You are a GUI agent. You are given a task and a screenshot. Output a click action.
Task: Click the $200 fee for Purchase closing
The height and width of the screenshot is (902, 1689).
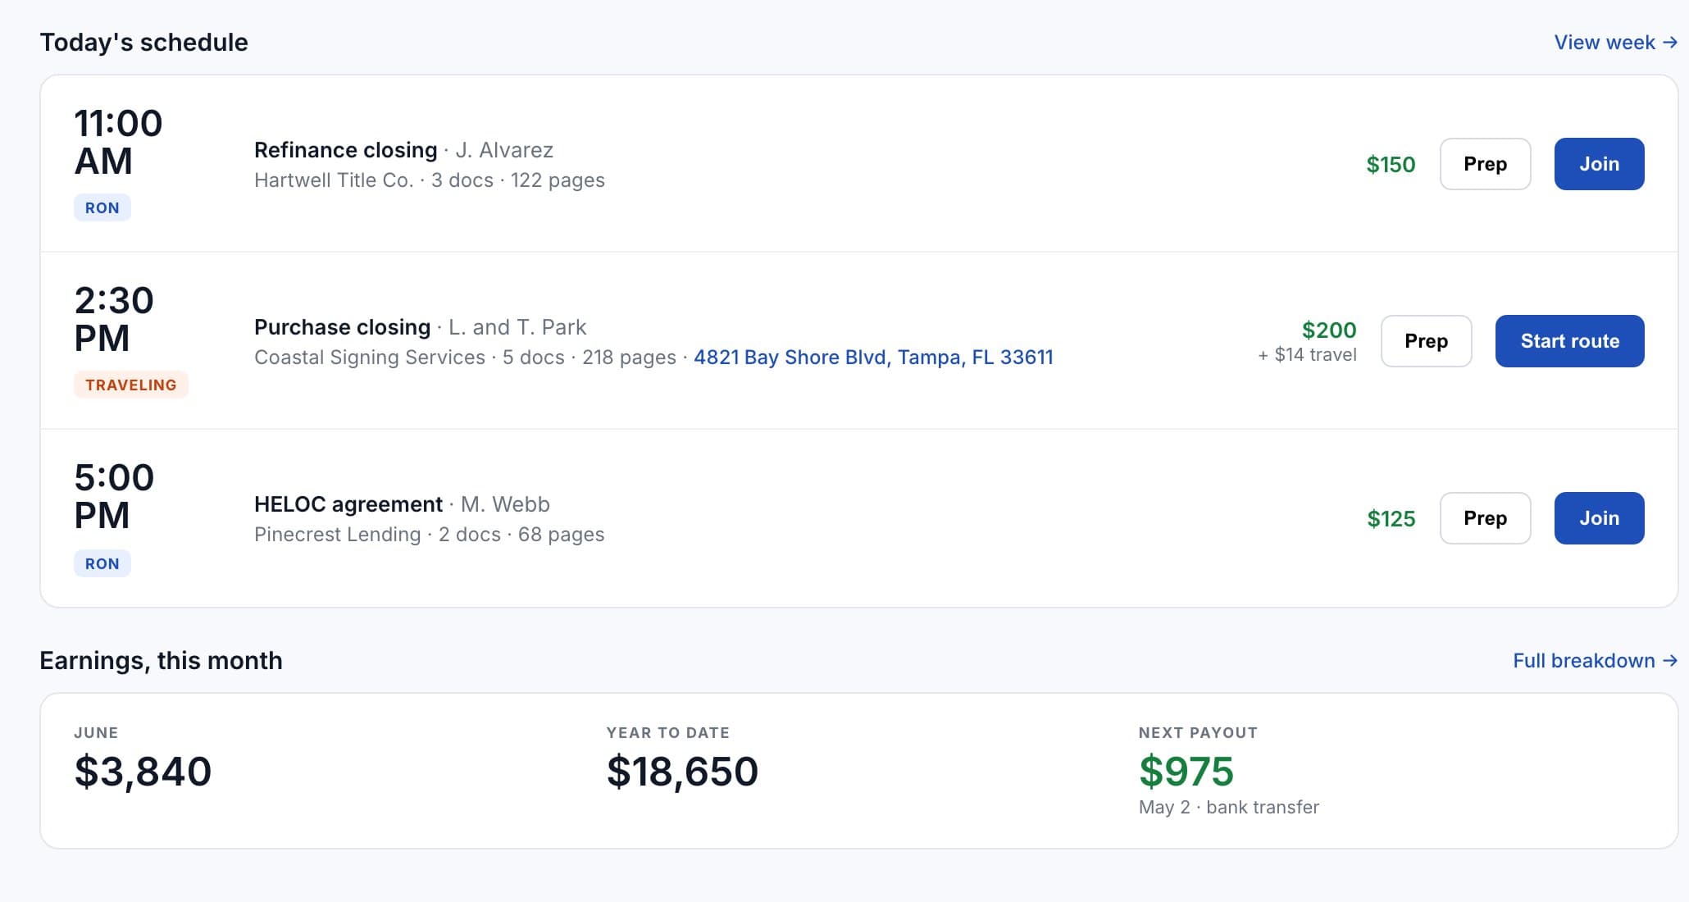(1329, 330)
